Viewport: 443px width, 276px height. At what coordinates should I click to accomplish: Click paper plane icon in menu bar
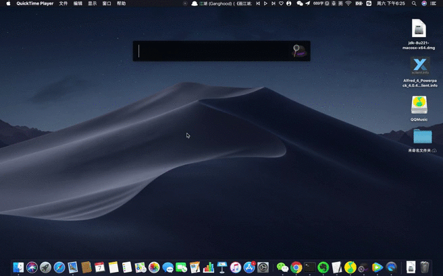(x=308, y=3)
